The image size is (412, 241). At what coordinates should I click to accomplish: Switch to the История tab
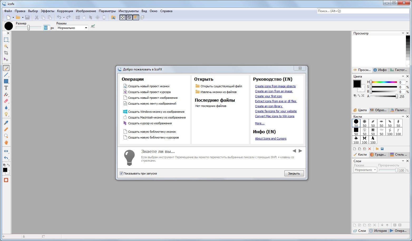click(x=378, y=231)
